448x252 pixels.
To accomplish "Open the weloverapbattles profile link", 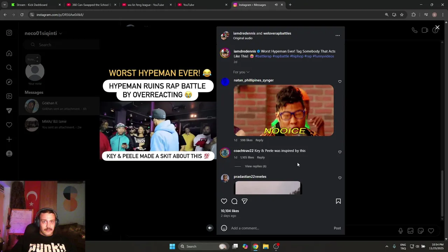I will click(277, 33).
